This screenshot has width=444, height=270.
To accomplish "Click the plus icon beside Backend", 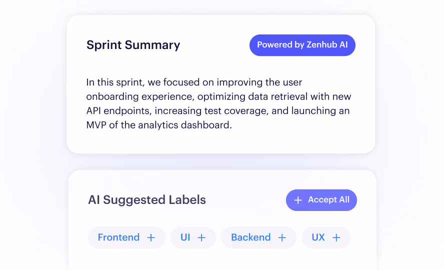I will click(x=281, y=237).
